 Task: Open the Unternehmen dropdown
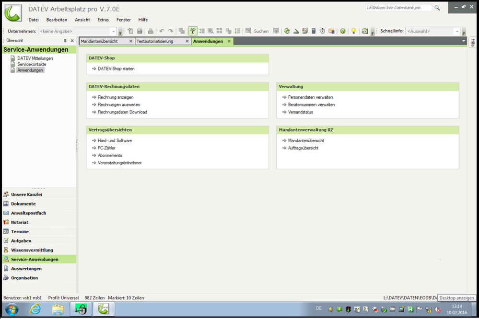point(114,31)
